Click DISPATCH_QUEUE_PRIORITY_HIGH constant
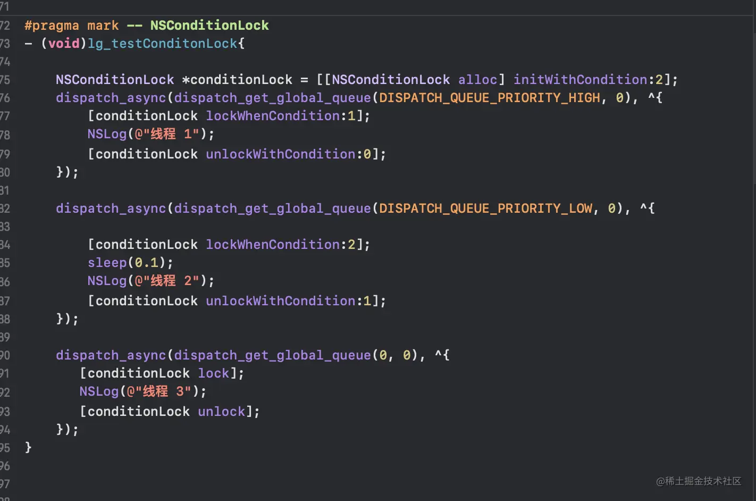Image resolution: width=756 pixels, height=501 pixels. point(490,98)
